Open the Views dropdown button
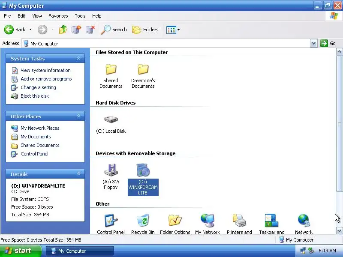This screenshot has height=257, width=343. [x=173, y=30]
